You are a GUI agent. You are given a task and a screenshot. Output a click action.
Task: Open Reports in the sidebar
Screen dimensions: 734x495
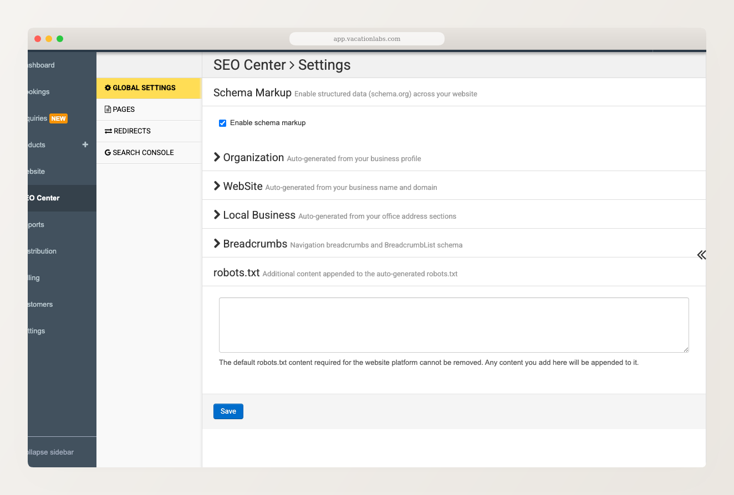(x=62, y=225)
